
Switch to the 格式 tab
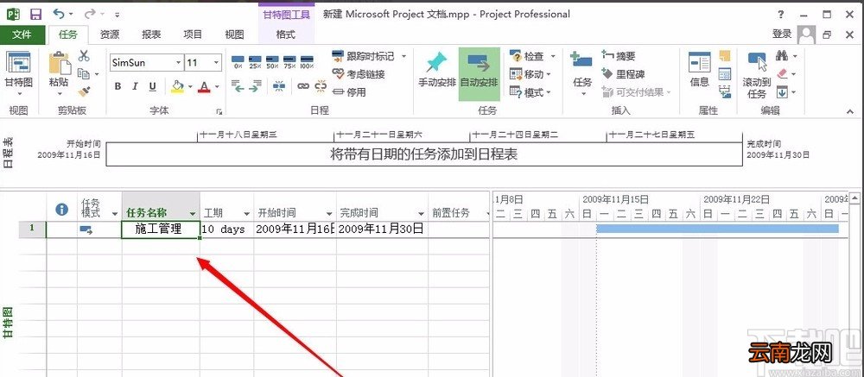pos(285,35)
